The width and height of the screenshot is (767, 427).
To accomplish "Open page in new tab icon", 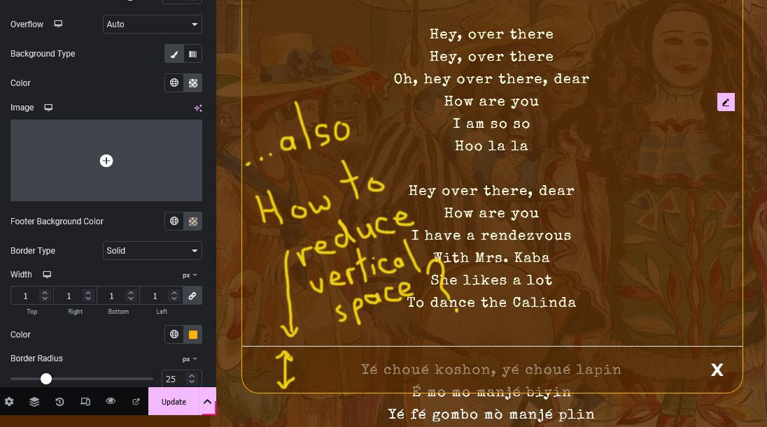I will tap(136, 402).
